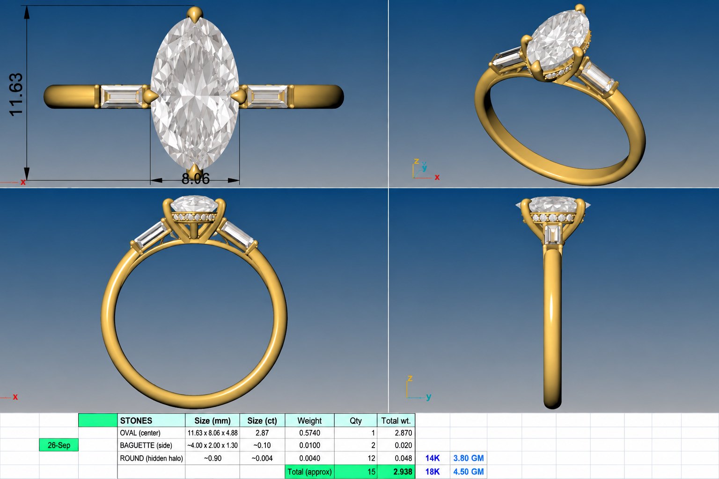Click the 11.63 x 8.06 x 4.88 size cell
Screen dimensions: 719x479
[x=213, y=433]
